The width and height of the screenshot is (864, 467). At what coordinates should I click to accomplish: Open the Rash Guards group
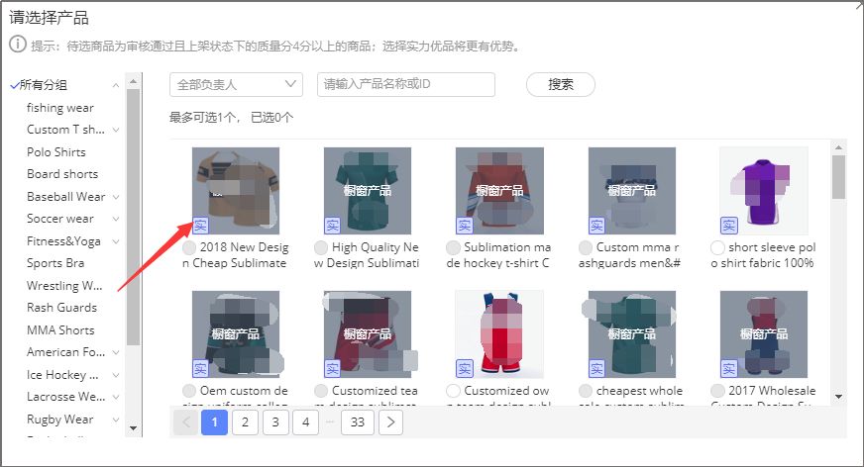pos(61,308)
